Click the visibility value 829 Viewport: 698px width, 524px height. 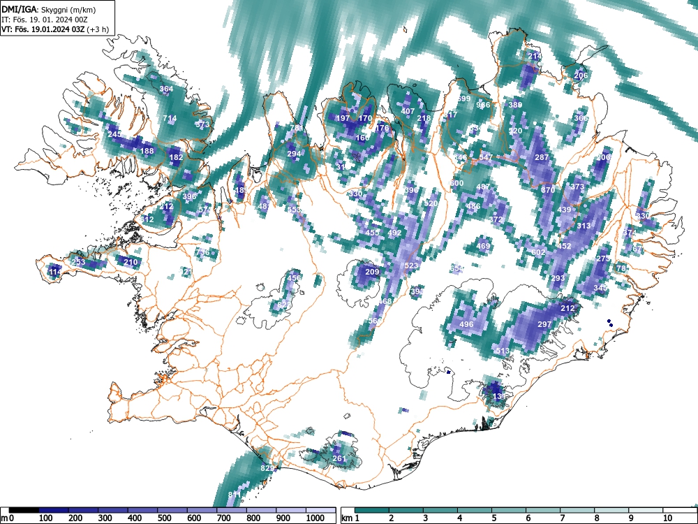tap(267, 468)
